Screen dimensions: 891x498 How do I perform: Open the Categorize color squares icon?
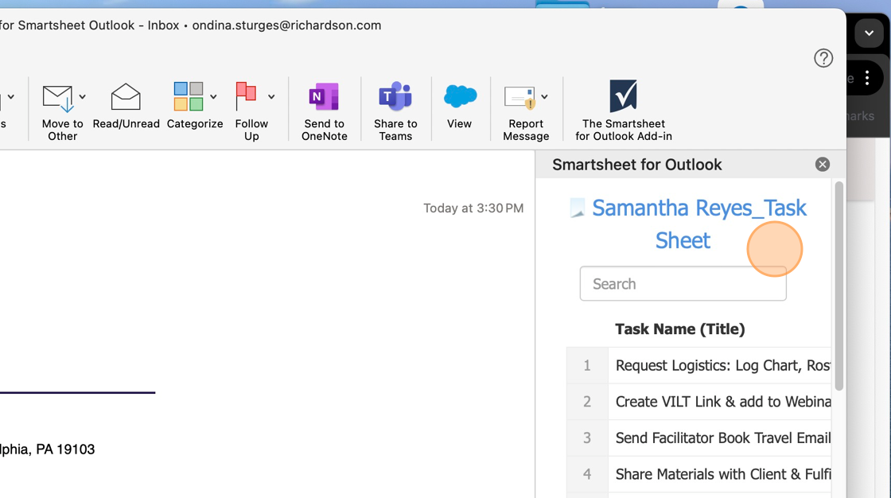[x=188, y=96]
